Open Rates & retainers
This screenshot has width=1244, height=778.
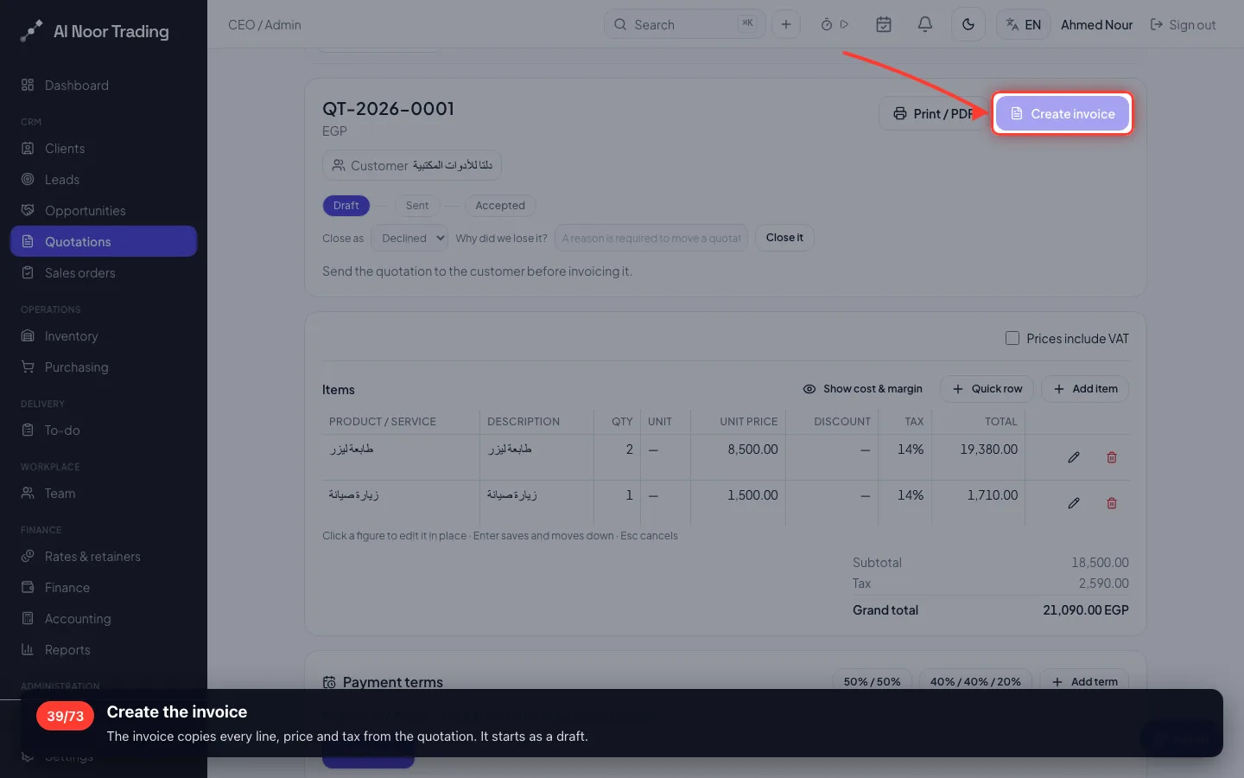(104, 556)
